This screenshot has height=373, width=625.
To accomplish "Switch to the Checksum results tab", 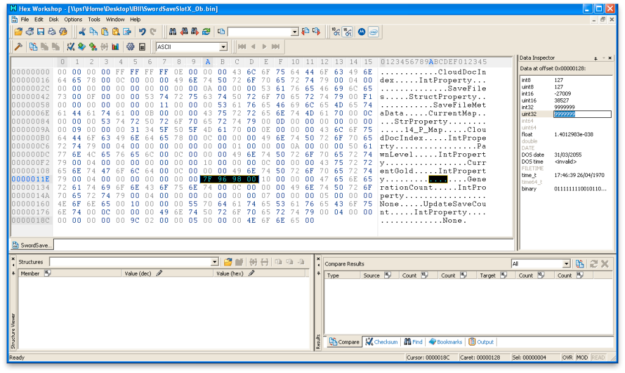I will (x=382, y=342).
